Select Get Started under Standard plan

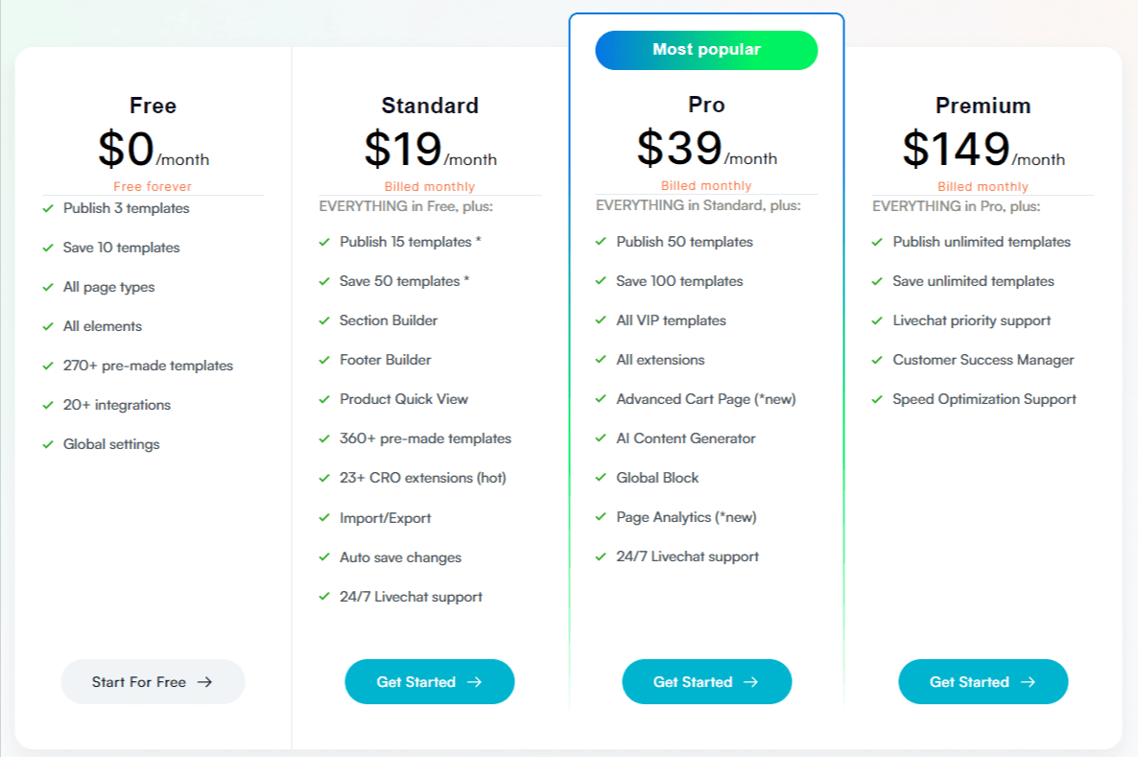(430, 681)
